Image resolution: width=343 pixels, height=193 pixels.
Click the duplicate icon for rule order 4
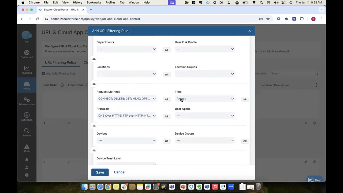[x=314, y=123]
